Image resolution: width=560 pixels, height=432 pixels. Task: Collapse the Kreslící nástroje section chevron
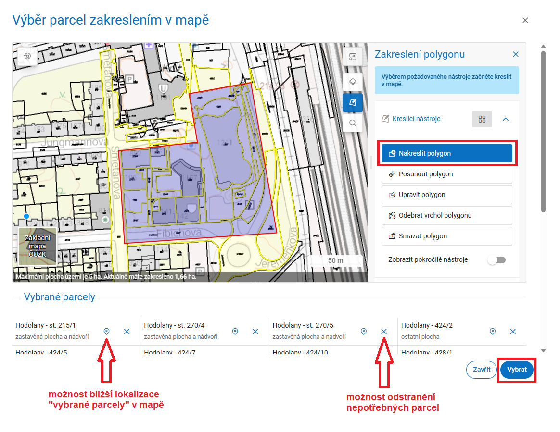[x=506, y=119]
